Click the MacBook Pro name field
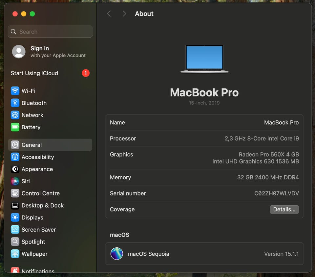Screen dimensions: 315x277 coord(281,122)
